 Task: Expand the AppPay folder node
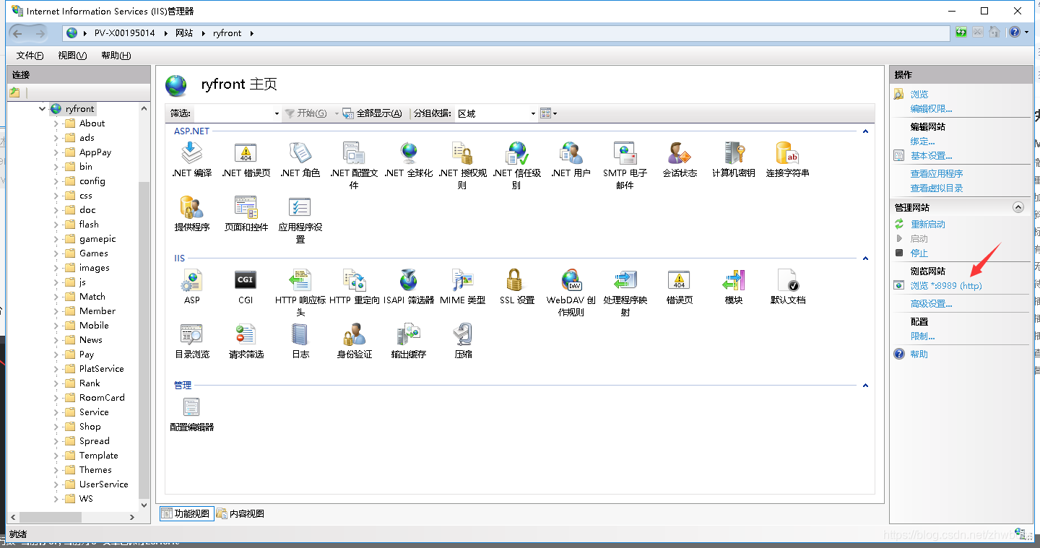pyautogui.click(x=56, y=152)
